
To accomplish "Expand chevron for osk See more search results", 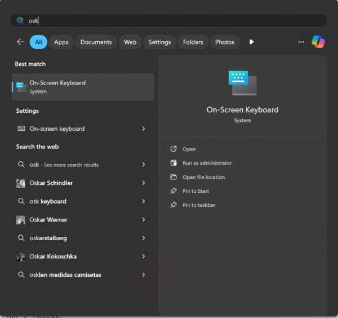I will [x=144, y=165].
